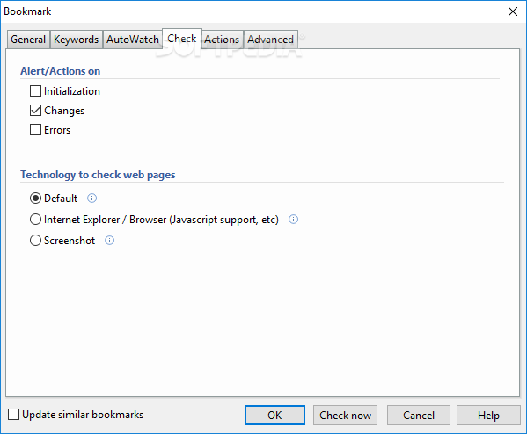Click the info icon next to Default
Image resolution: width=527 pixels, height=434 pixels.
[x=91, y=199]
